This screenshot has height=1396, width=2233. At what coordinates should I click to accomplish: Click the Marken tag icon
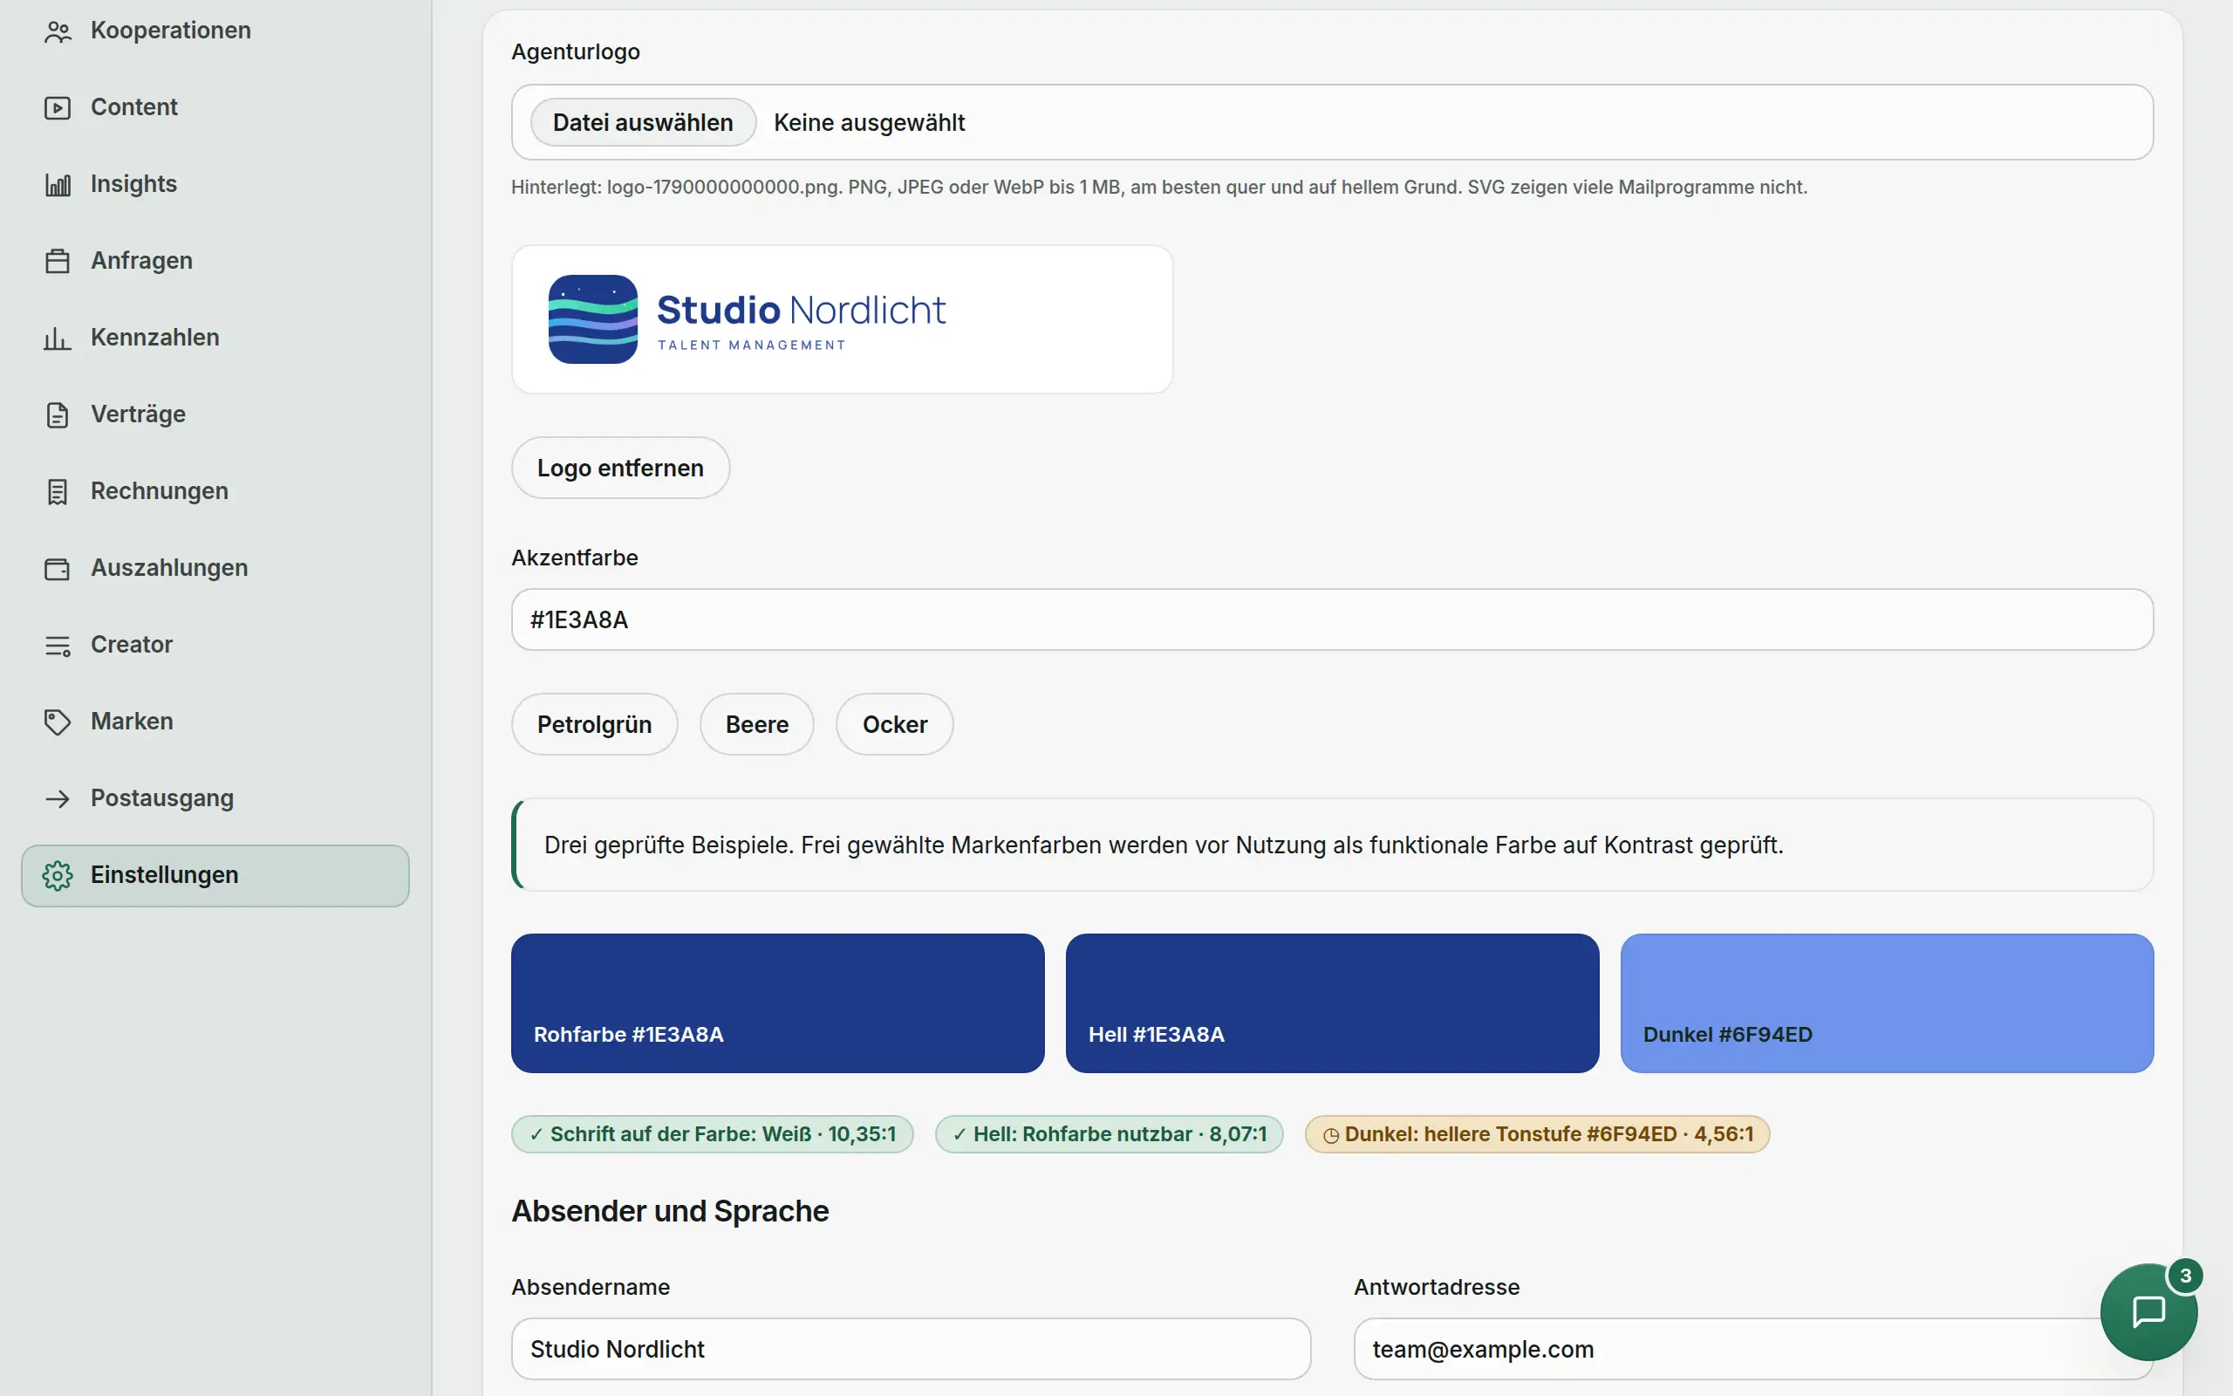(x=58, y=721)
